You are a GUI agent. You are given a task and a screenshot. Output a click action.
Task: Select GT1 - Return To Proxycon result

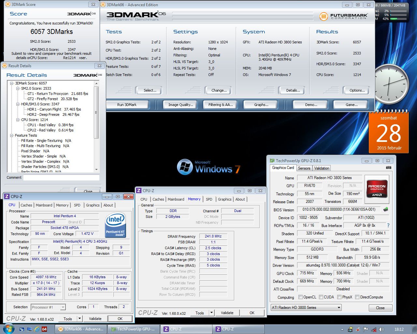tap(58, 94)
